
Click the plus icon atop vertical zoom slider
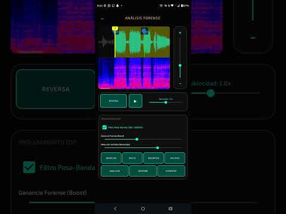click(x=180, y=33)
